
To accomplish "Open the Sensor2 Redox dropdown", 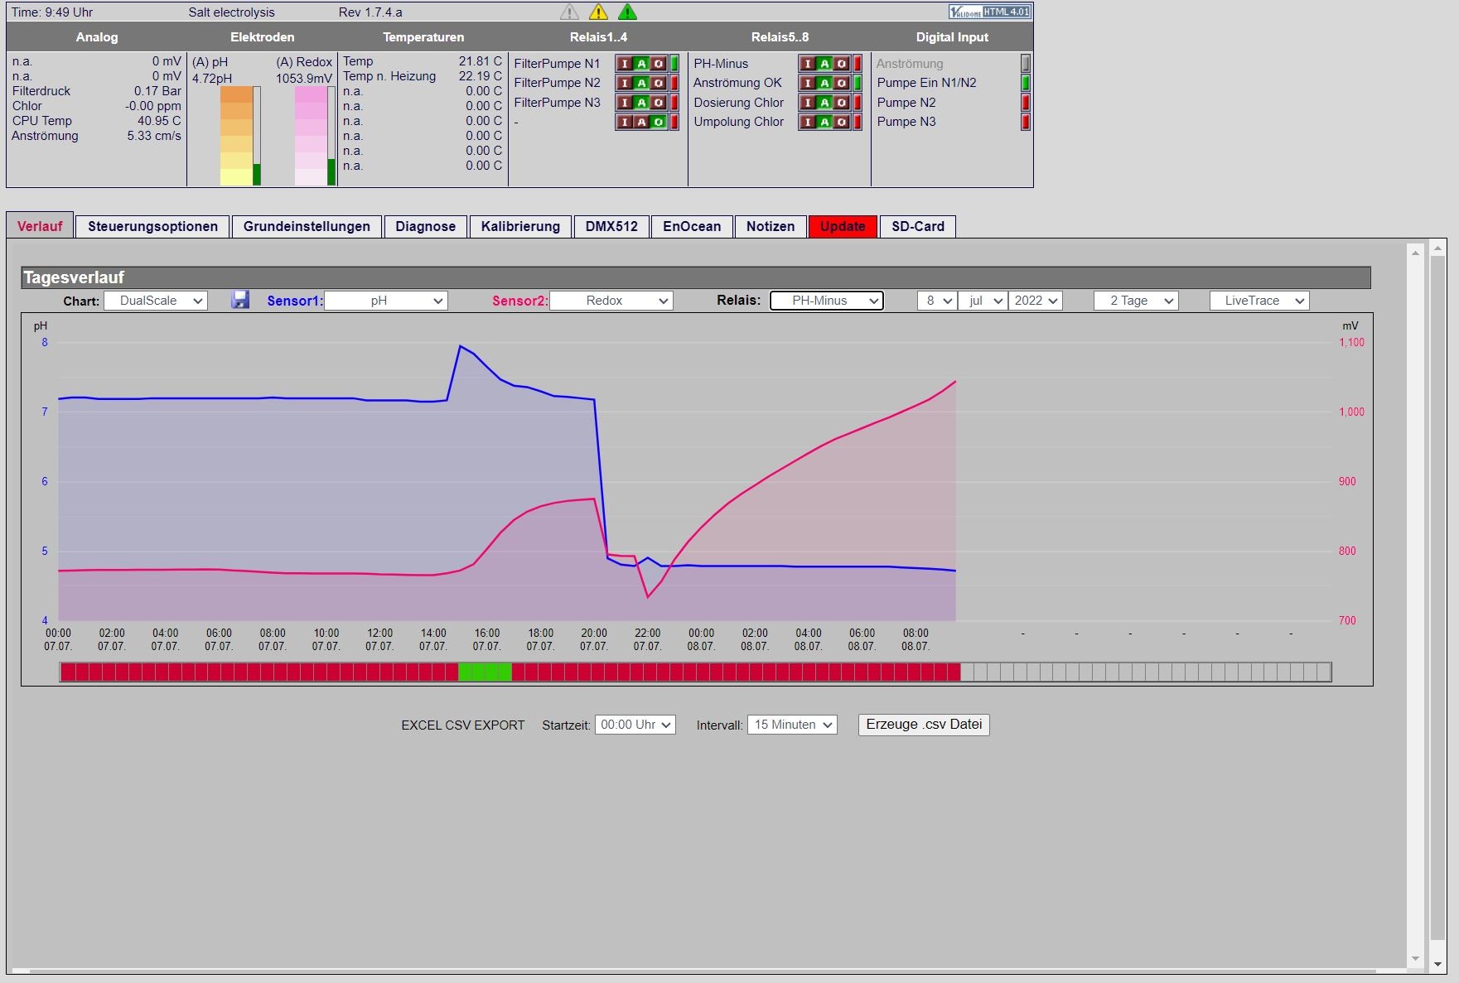I will pos(611,301).
